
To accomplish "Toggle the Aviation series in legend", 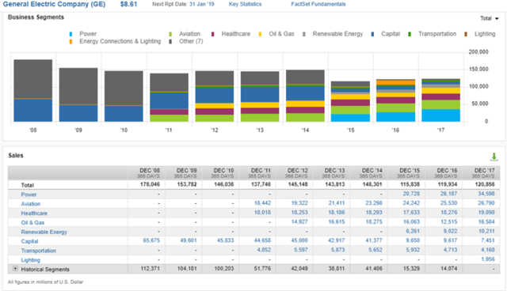I will coord(170,34).
